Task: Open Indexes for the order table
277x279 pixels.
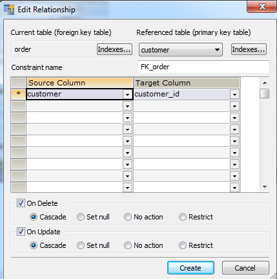Action: (114, 49)
